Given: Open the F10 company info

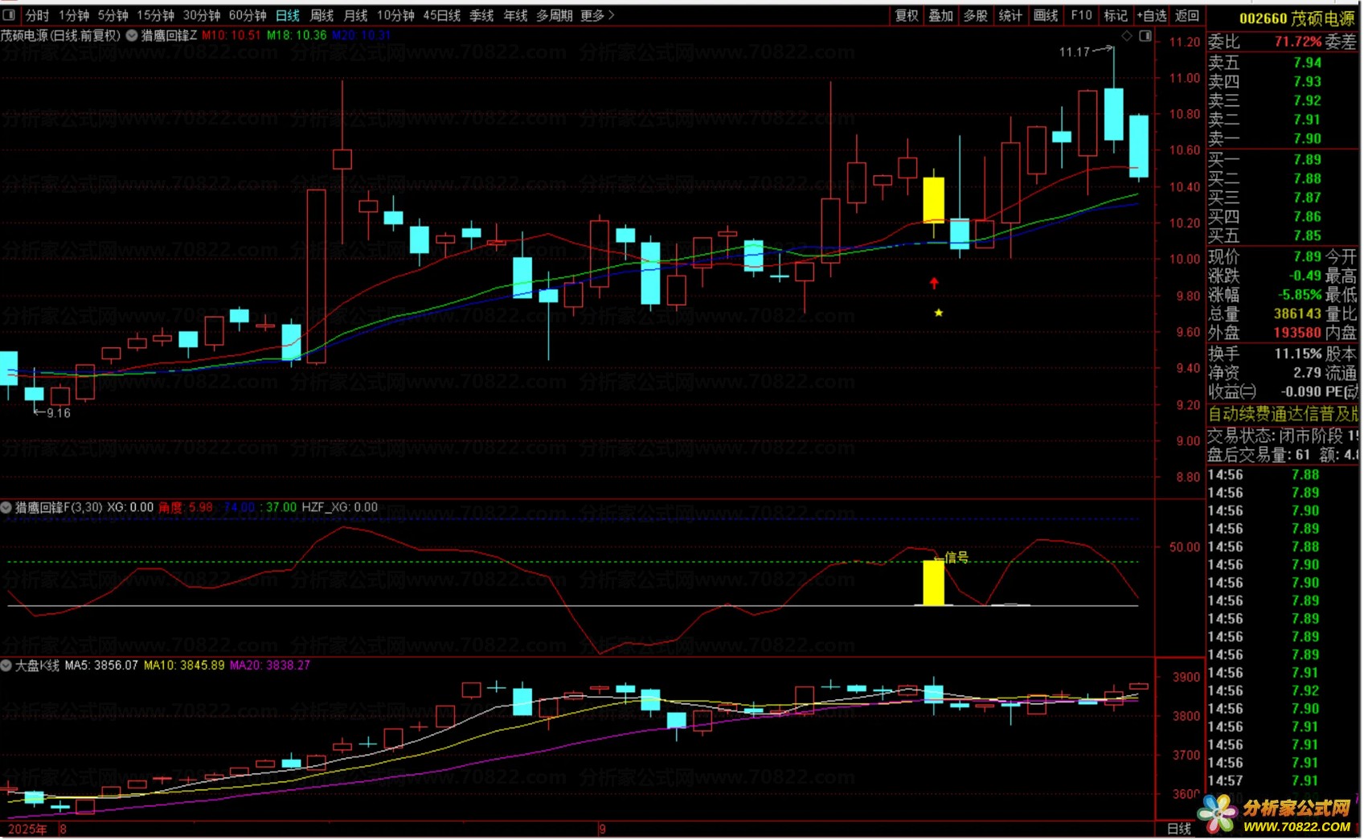Looking at the screenshot, I should 1081,15.
